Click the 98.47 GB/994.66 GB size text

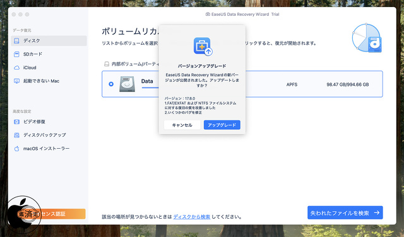[x=348, y=84]
